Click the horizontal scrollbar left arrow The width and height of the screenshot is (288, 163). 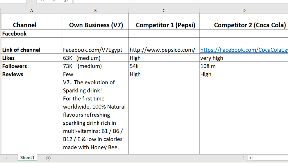click(250, 158)
